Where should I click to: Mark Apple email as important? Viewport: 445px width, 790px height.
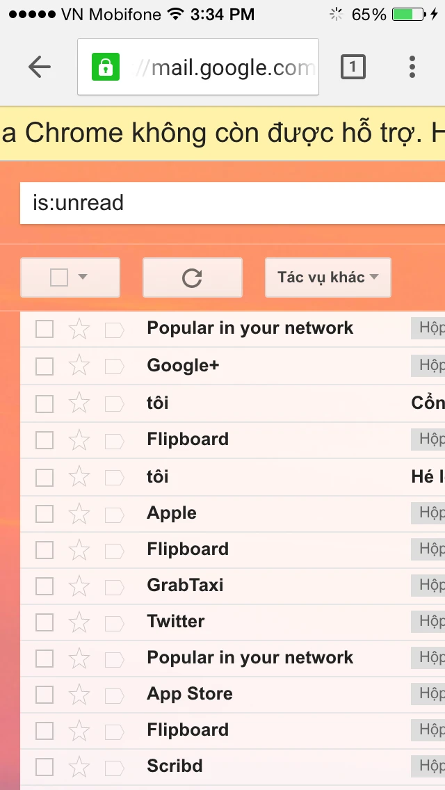115,515
